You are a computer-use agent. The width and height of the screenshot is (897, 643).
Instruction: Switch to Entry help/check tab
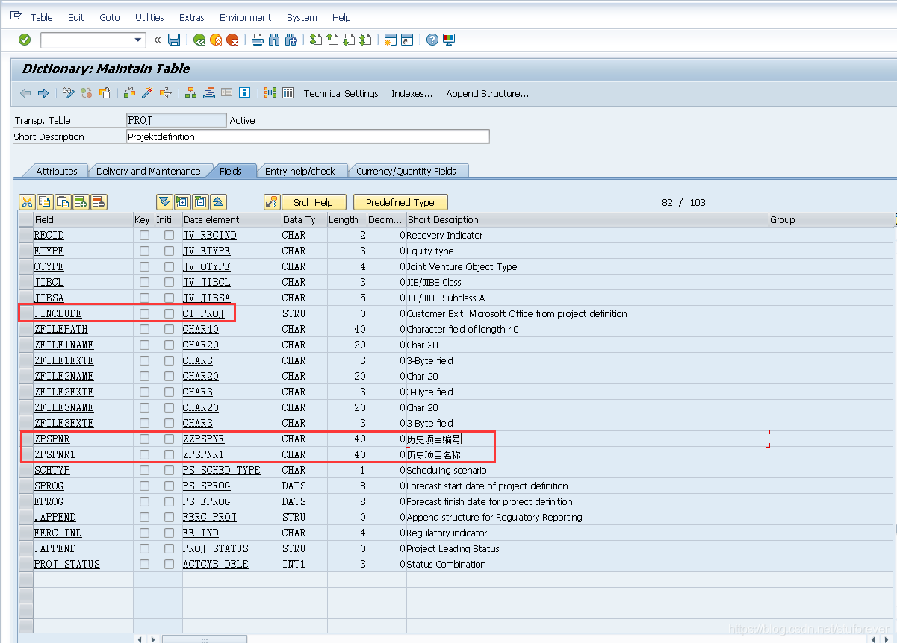(300, 171)
